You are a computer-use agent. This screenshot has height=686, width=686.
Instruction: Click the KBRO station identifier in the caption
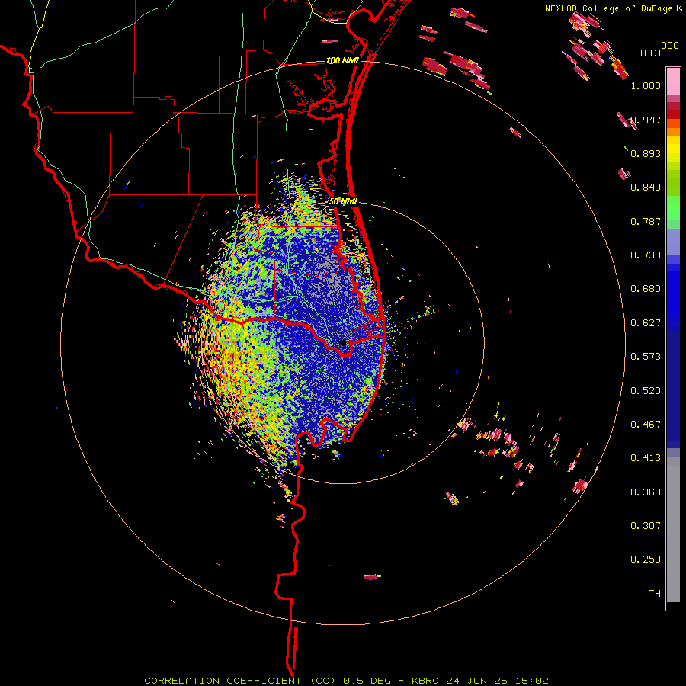(x=427, y=681)
